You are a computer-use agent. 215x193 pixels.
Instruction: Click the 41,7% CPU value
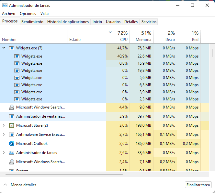pyautogui.click(x=122, y=48)
